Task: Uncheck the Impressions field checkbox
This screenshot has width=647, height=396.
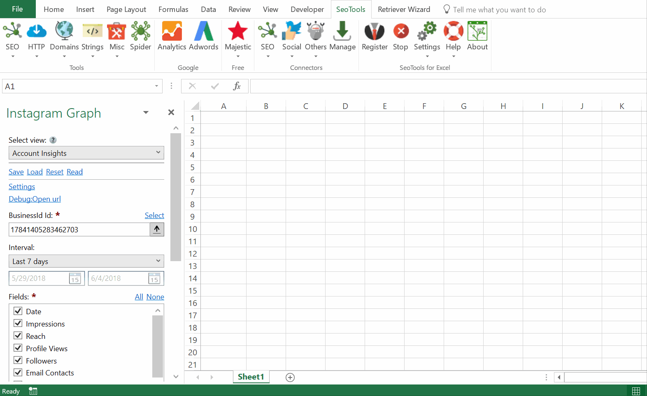Action: 18,323
